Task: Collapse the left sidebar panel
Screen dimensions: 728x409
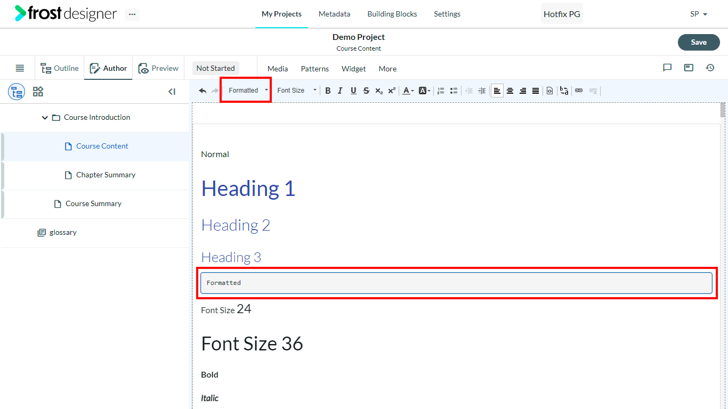Action: (x=172, y=92)
